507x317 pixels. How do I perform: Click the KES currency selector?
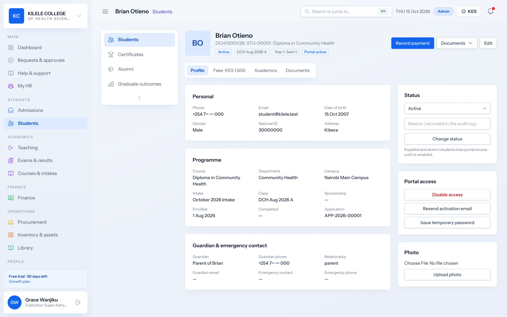pos(469,11)
